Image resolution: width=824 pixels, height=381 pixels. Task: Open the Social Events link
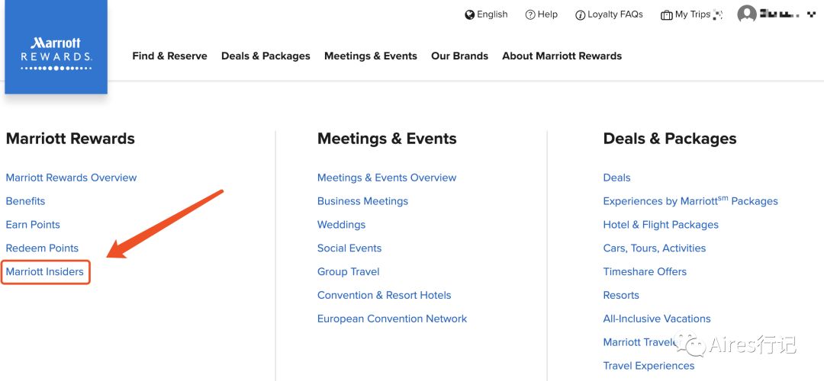pos(349,248)
